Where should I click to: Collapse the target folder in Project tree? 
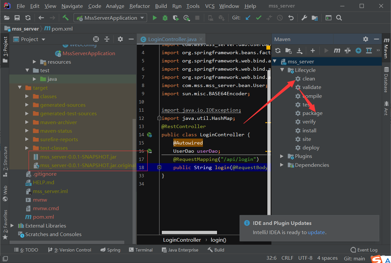point(20,88)
